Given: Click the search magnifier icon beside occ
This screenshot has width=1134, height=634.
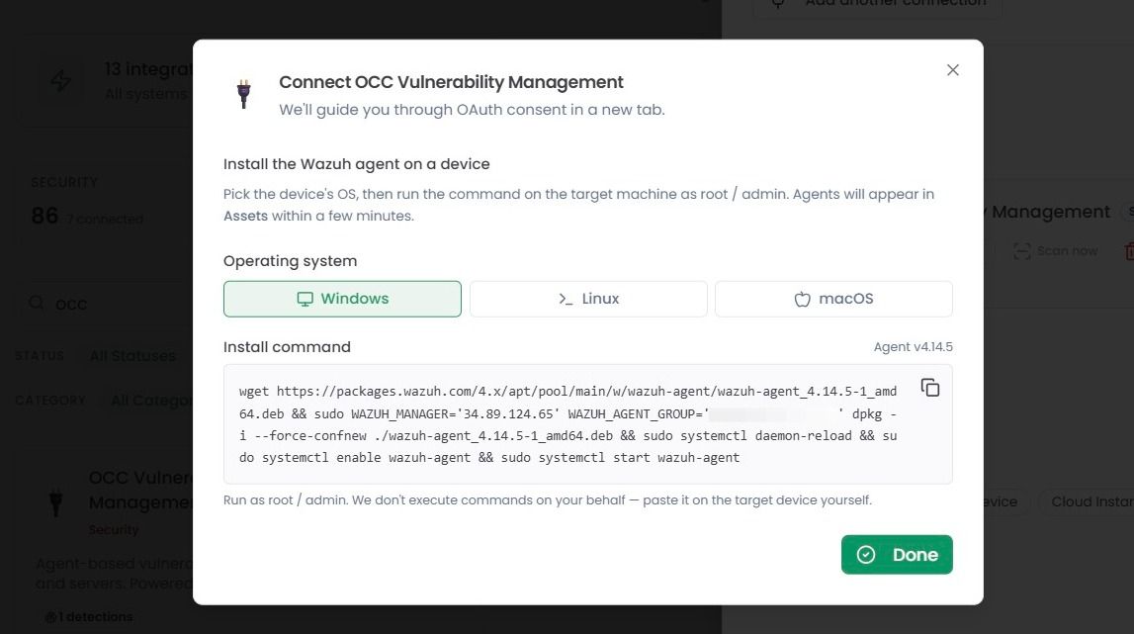Looking at the screenshot, I should click(37, 303).
